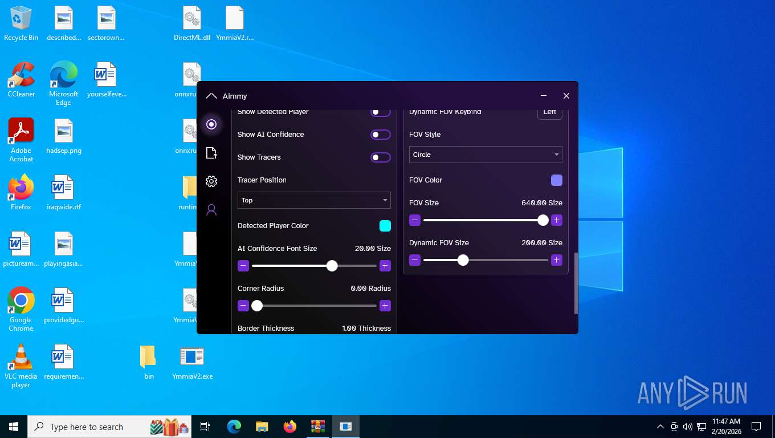Open the purple FOV Color swatch
The height and width of the screenshot is (438, 775).
[557, 180]
